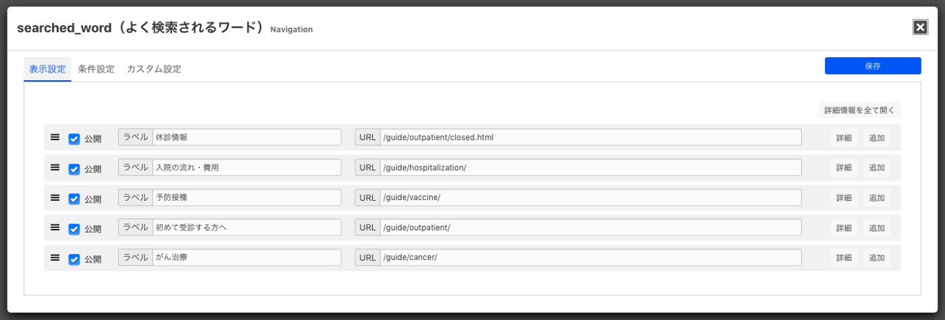945x320 pixels.
Task: Click the drag handle for 初めて受診する方へ row
Action: [55, 228]
